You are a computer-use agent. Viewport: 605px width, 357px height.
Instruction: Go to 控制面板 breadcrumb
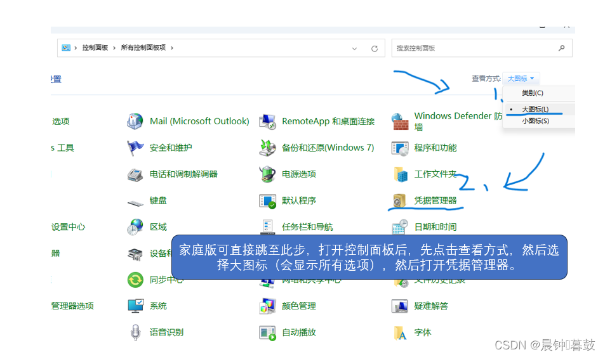(x=95, y=48)
